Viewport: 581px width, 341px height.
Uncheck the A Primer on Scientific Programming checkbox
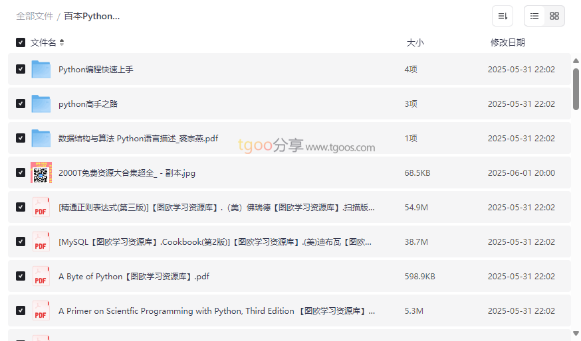[21, 310]
